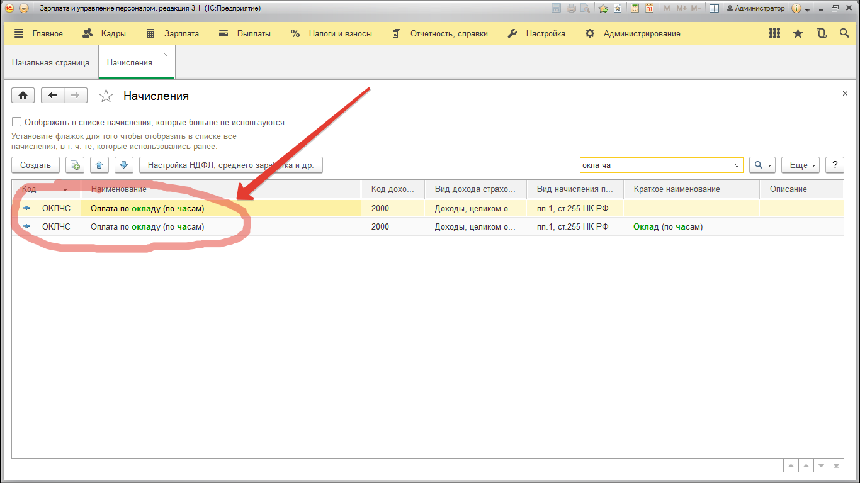Open the calendar icon in title bar

(x=648, y=8)
